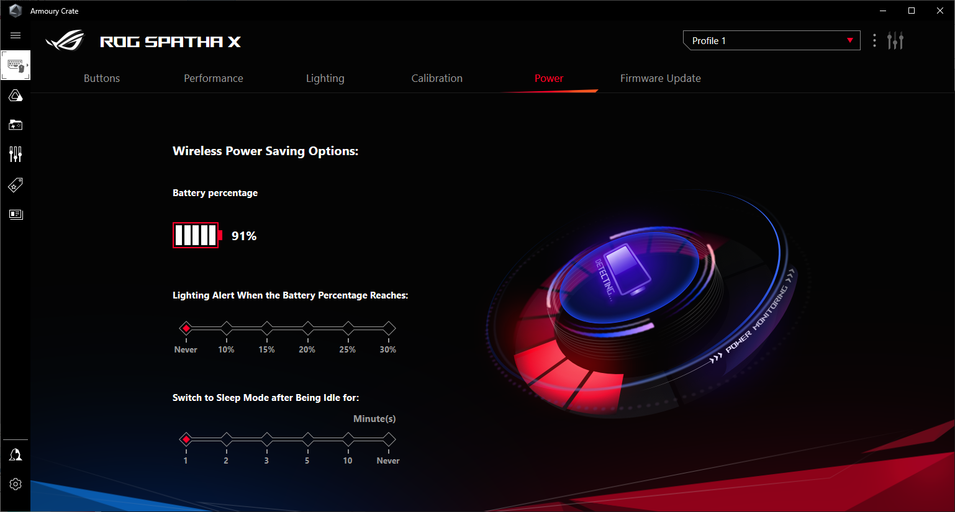This screenshot has width=955, height=512.
Task: Set lighting alert to 20%
Action: (307, 328)
